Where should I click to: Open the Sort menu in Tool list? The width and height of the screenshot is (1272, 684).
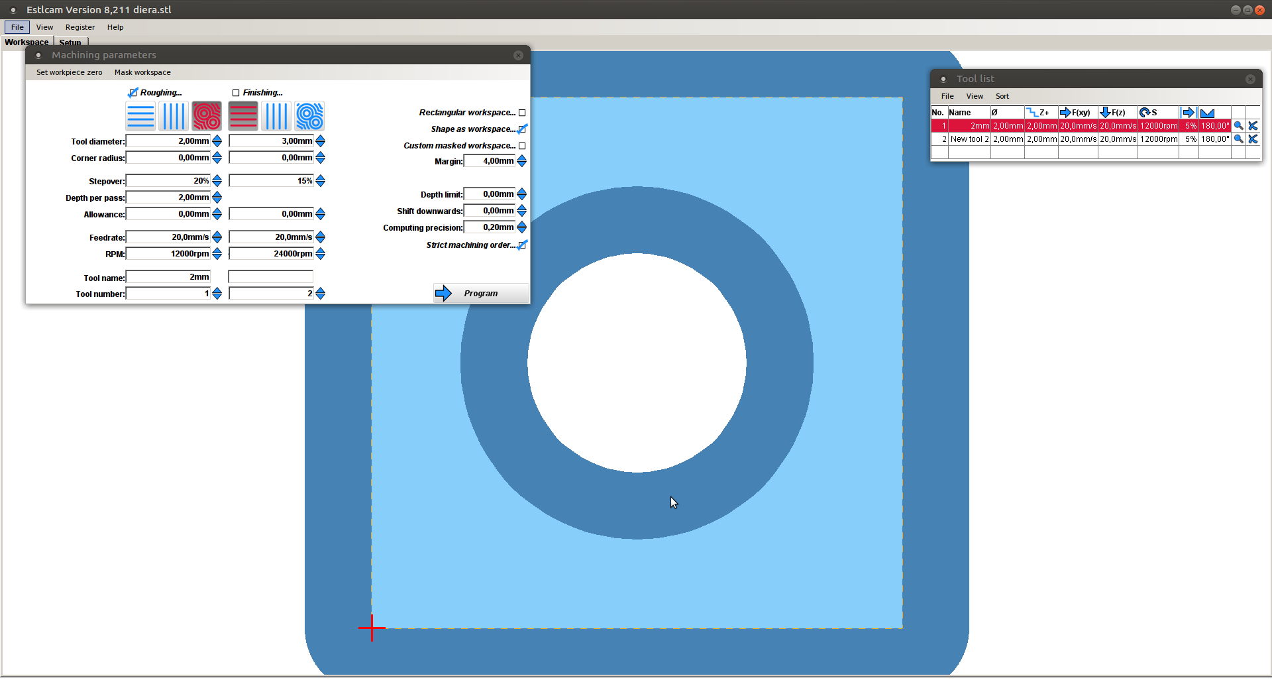tap(1002, 97)
